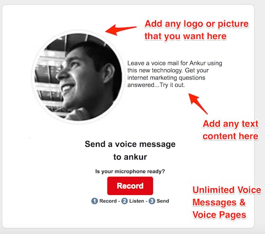The image size is (265, 234).
Task: Select the circular profile photo of Ankur
Action: point(78,77)
